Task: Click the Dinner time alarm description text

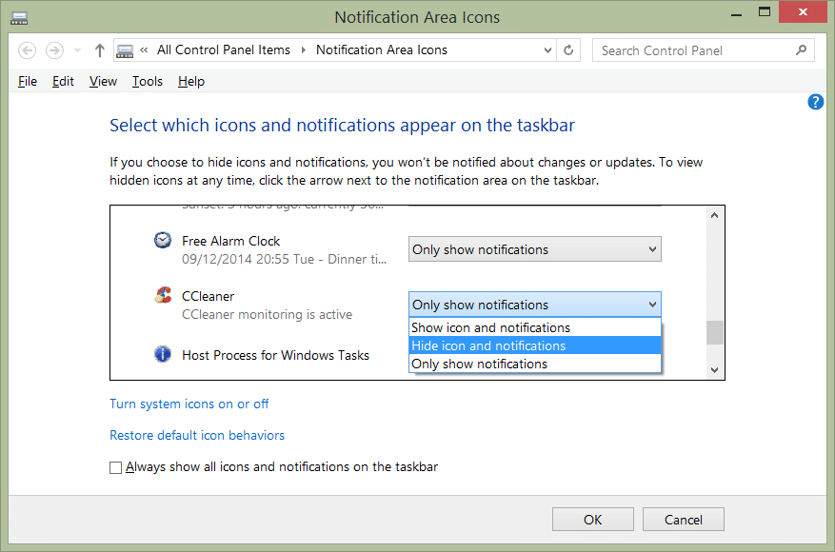Action: pos(284,259)
